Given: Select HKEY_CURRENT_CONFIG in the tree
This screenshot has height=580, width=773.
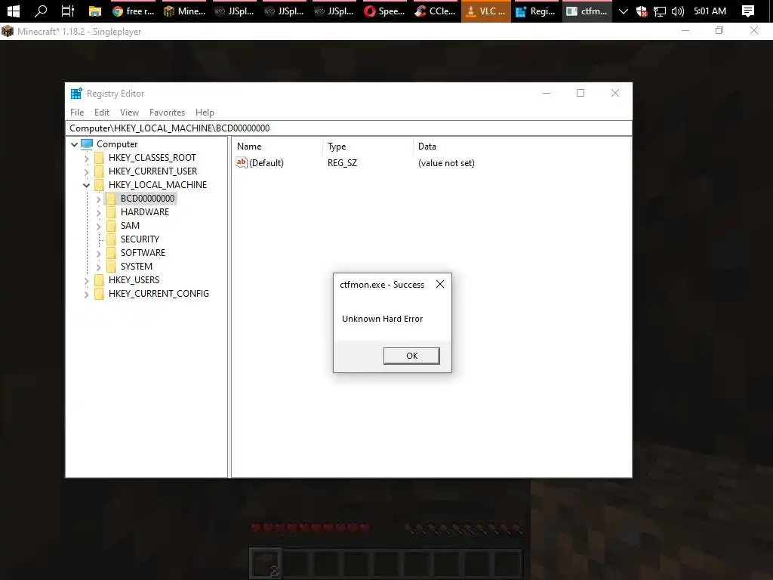Looking at the screenshot, I should click(x=159, y=294).
